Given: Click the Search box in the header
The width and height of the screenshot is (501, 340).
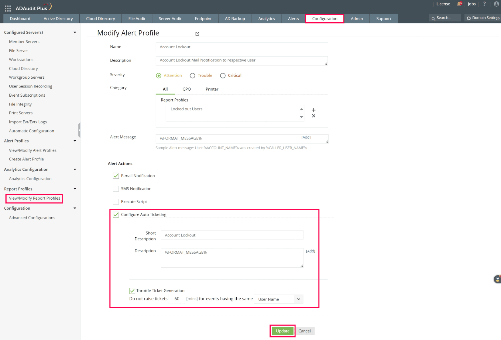Looking at the screenshot, I should click(x=445, y=18).
